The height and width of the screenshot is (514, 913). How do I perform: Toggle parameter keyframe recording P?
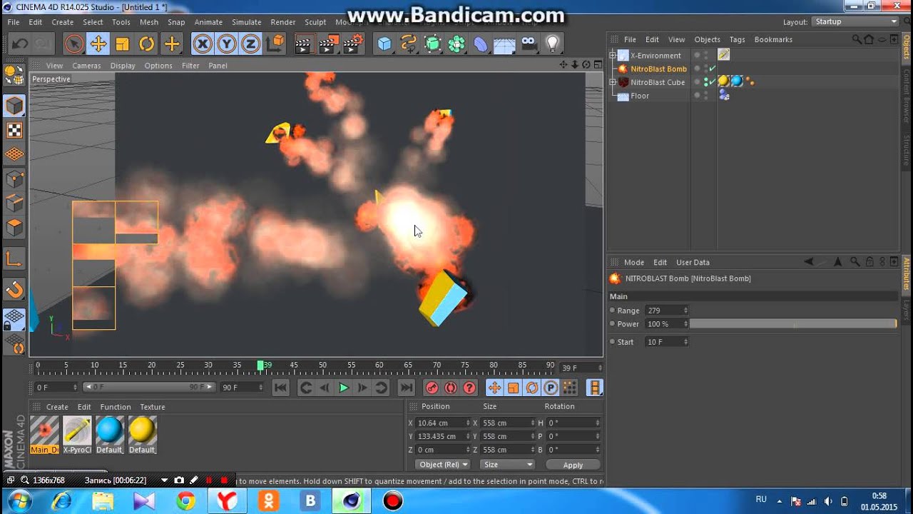(551, 388)
